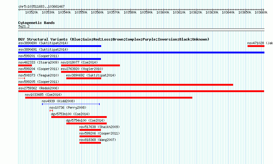The image size is (273, 164).
Task: Click ruler position 103570k
Action: coord(113,12)
